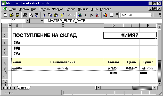The width and height of the screenshot is (163, 96).
Task: Expand the Undo history dropdown arrow
Action: tap(74, 15)
